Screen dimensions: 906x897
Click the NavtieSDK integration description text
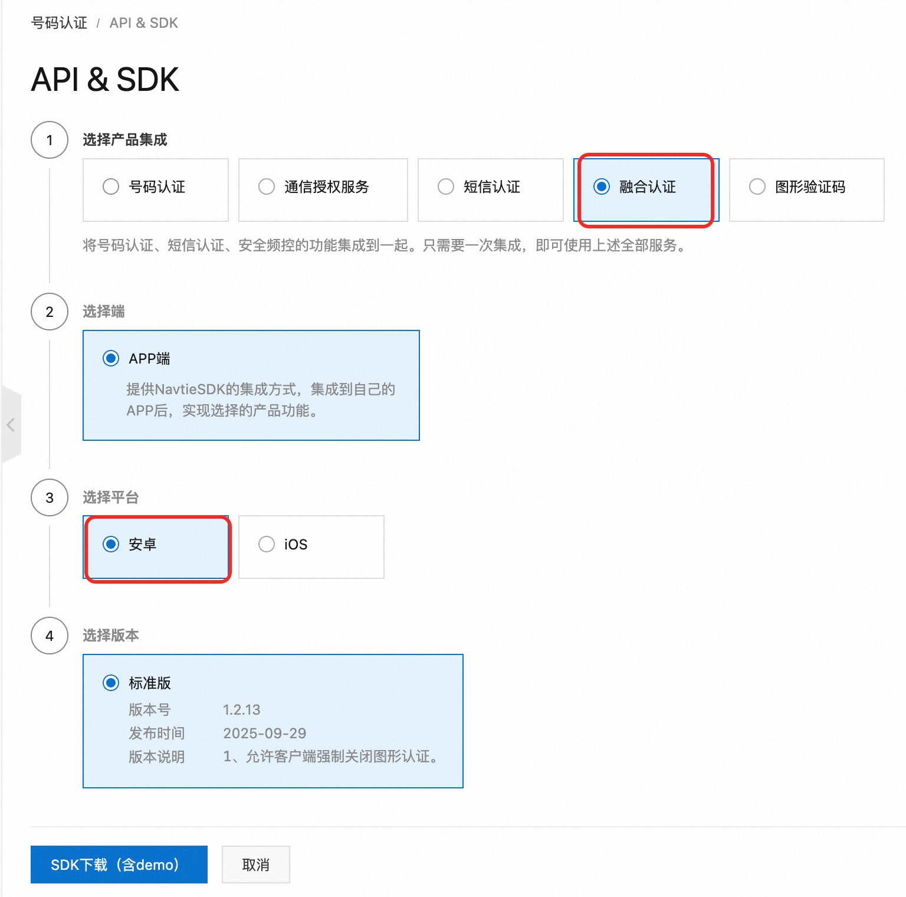pos(261,400)
